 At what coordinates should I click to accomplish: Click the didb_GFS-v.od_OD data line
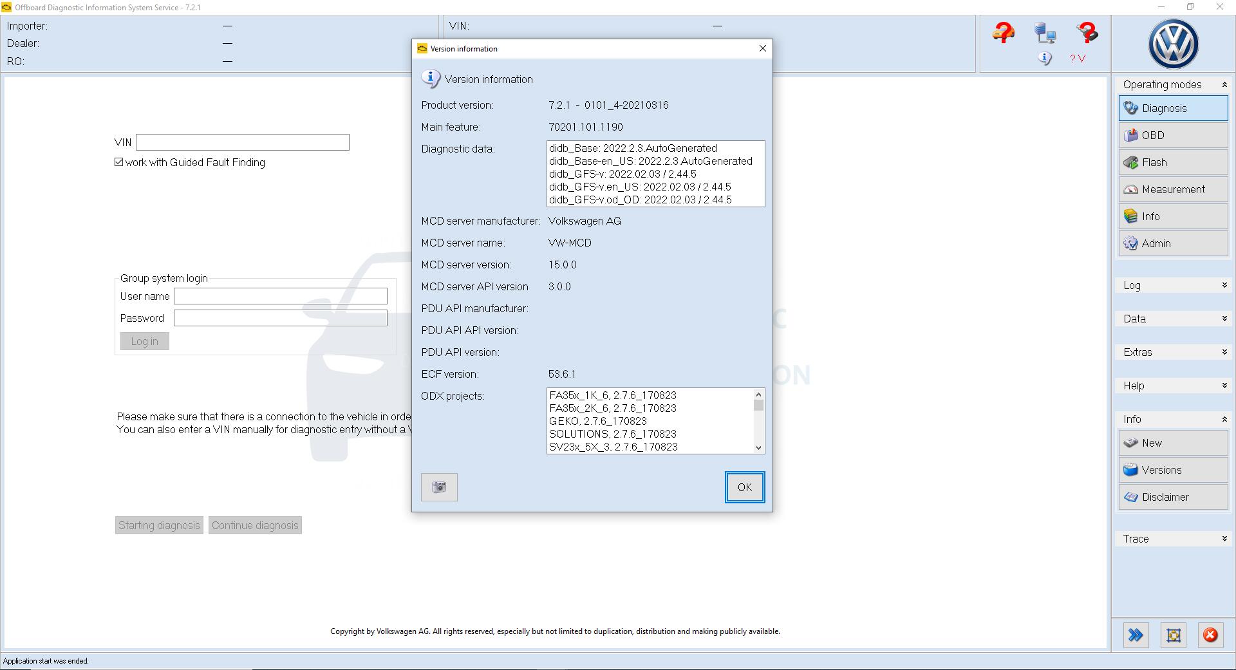641,200
